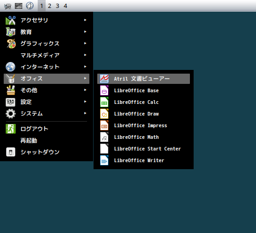Screen dimensions: 256x233
Task: Switch to workspace 3
Action: click(x=57, y=6)
